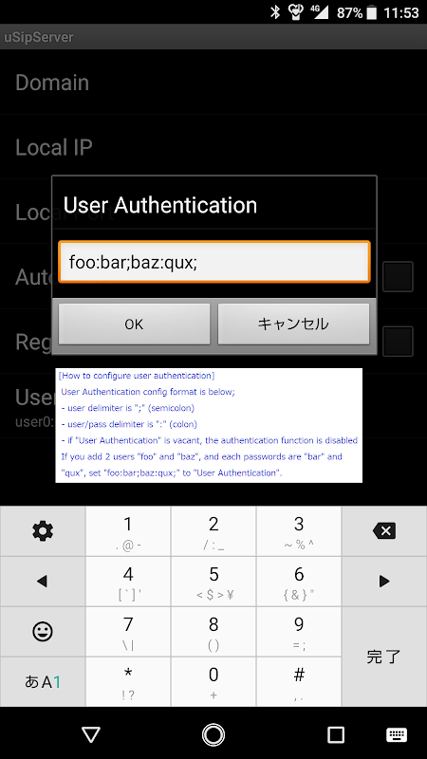Toggle the upper checkbox behind dialog
The image size is (427, 759).
[x=398, y=276]
